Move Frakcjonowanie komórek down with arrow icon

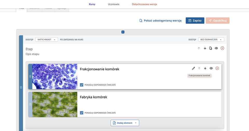[205, 68]
